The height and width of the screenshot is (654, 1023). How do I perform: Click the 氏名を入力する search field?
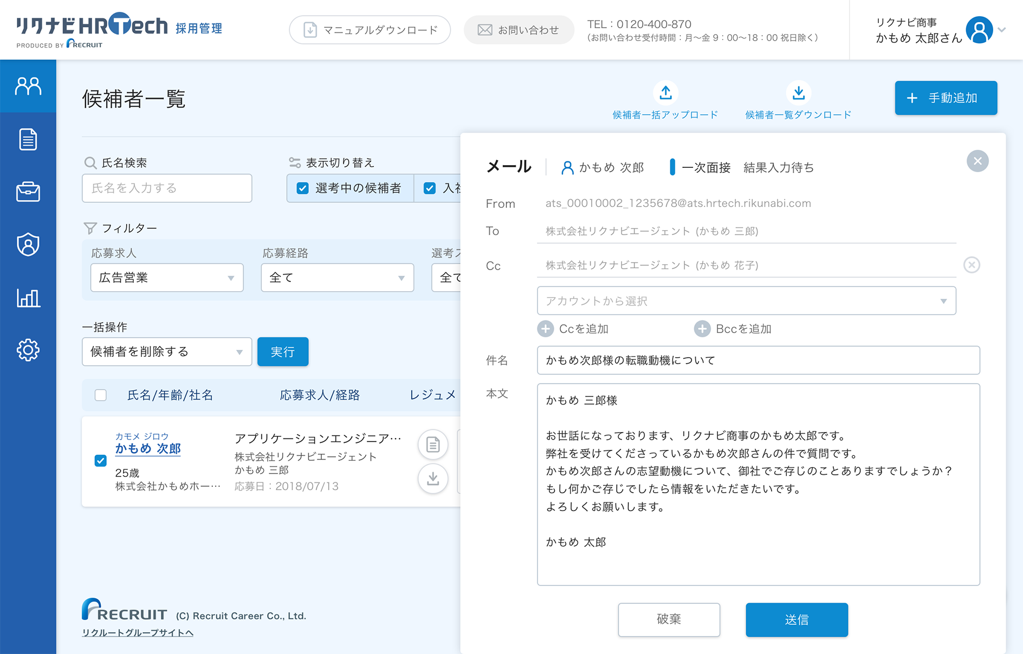point(167,188)
